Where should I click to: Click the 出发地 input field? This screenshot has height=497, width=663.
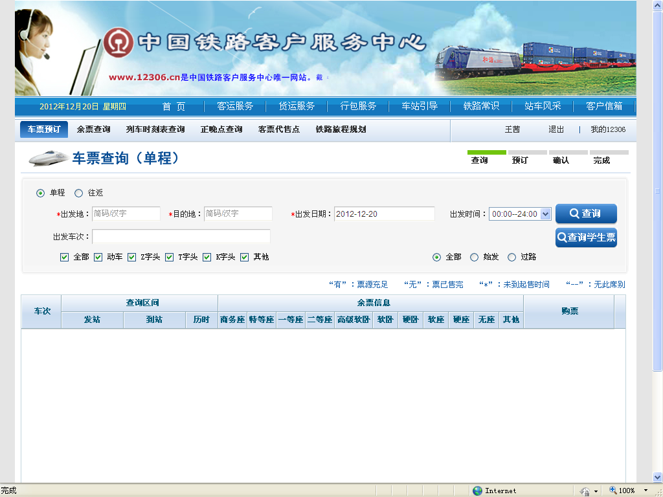point(126,214)
